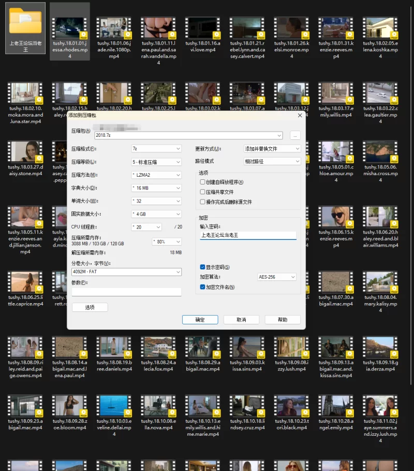
Task: Select video file tushy.18.08.19.bree.daniels.mp4
Action: tap(114, 354)
